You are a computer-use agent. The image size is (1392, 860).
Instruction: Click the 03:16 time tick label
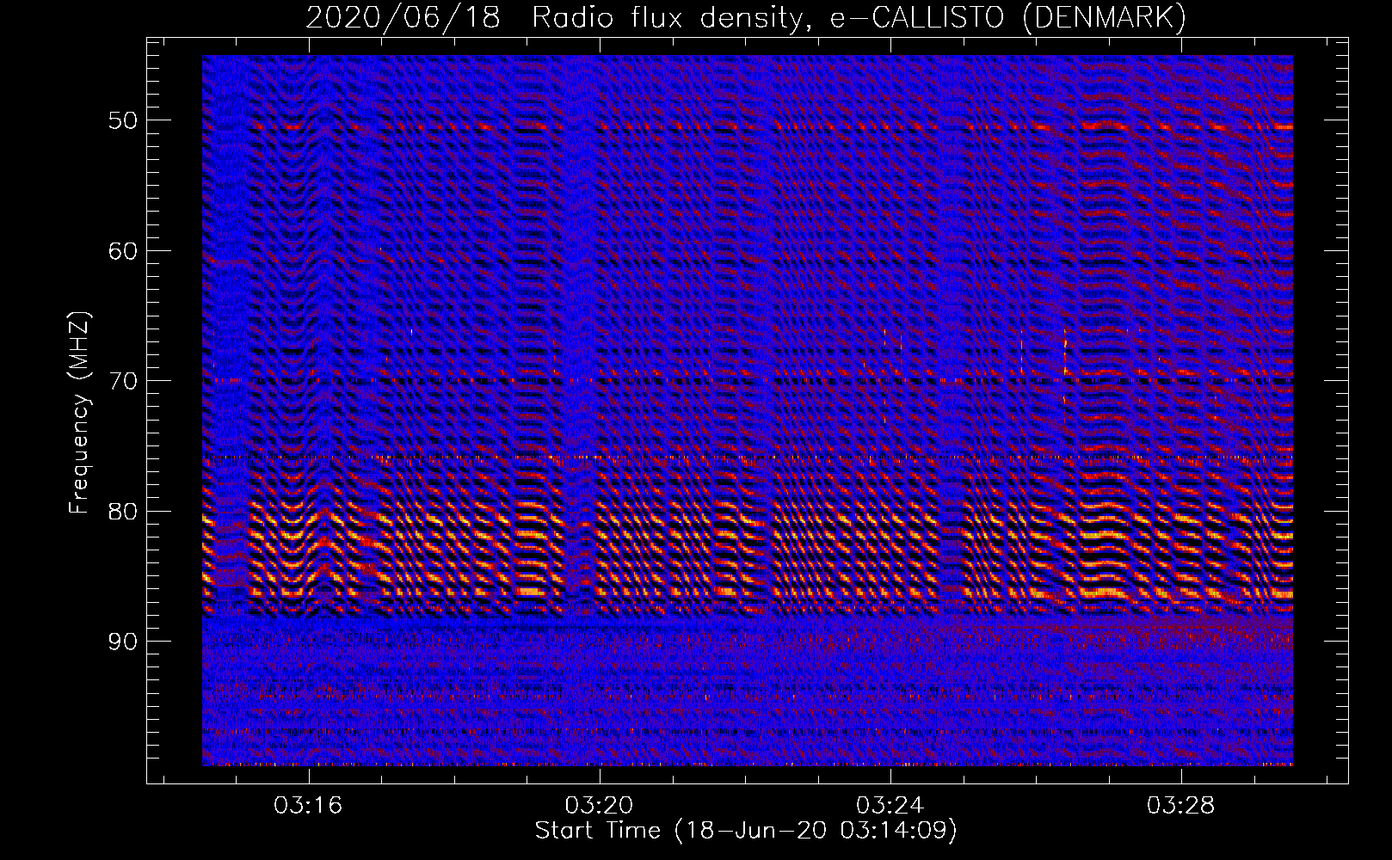pyautogui.click(x=308, y=805)
